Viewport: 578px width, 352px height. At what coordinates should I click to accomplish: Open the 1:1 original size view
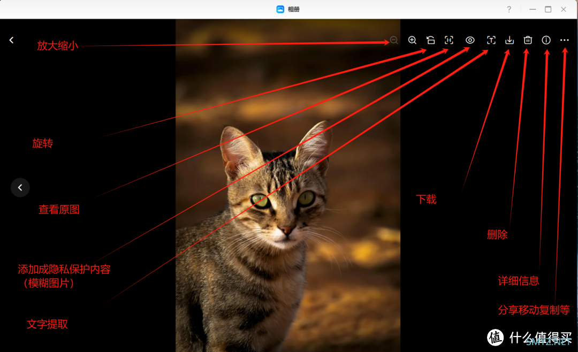coord(448,40)
